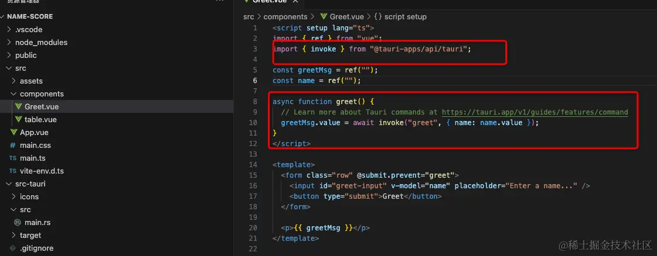Collapse the components folder
Screen dimensions: 657x256
14,94
